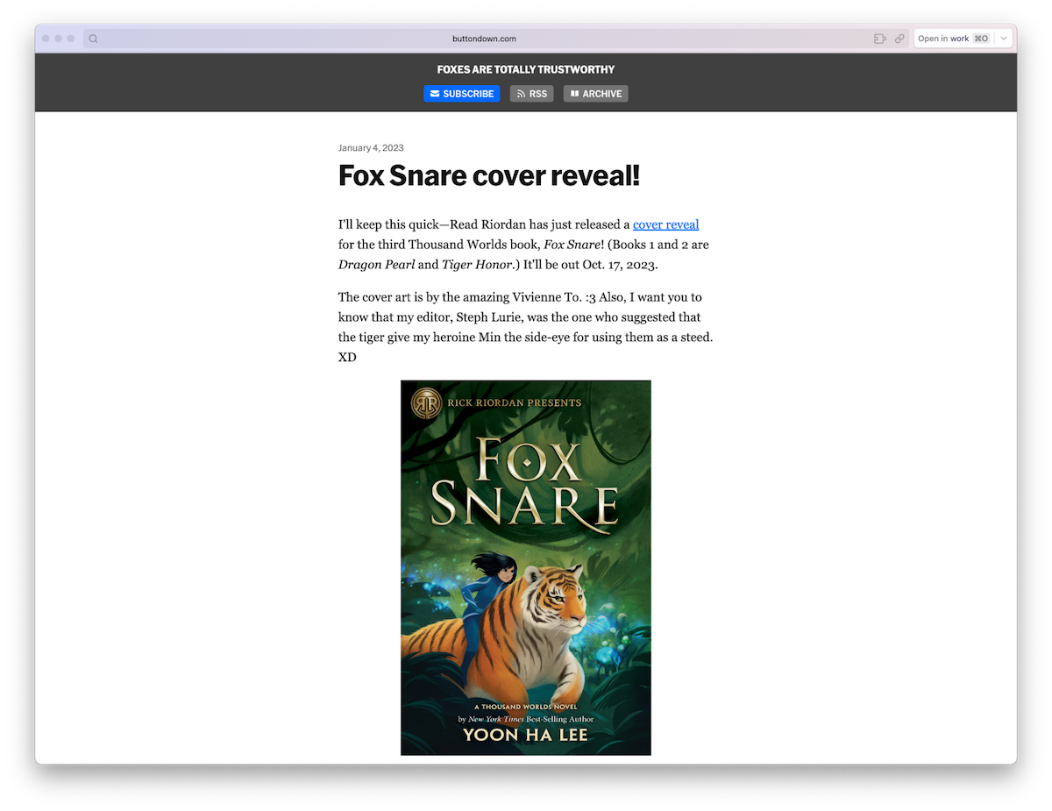Click the post date "January 4, 2023"
The width and height of the screenshot is (1052, 811).
click(x=371, y=148)
